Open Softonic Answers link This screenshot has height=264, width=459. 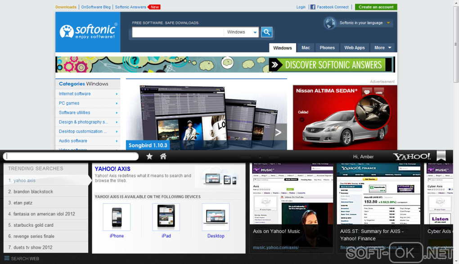tap(130, 7)
